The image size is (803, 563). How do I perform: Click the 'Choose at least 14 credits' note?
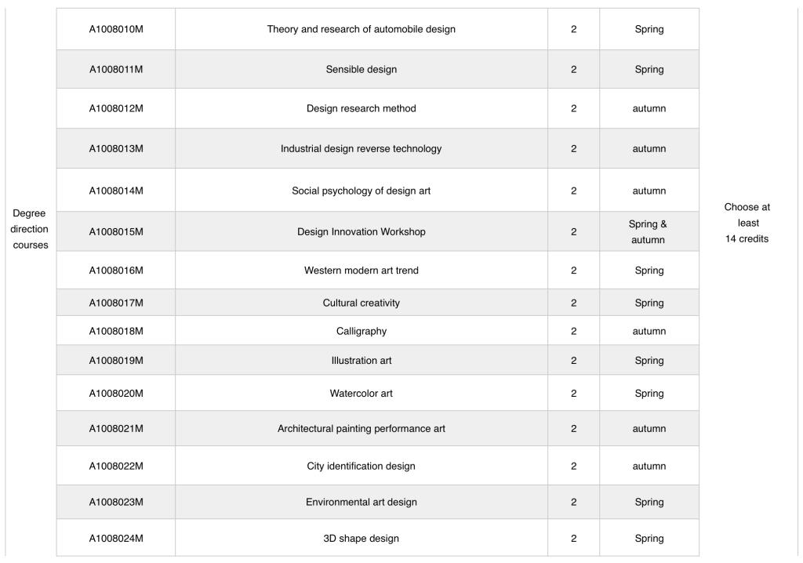(x=747, y=223)
